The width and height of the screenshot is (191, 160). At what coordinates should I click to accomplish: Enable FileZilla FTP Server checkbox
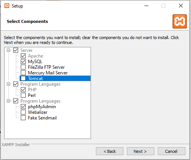tap(23, 67)
